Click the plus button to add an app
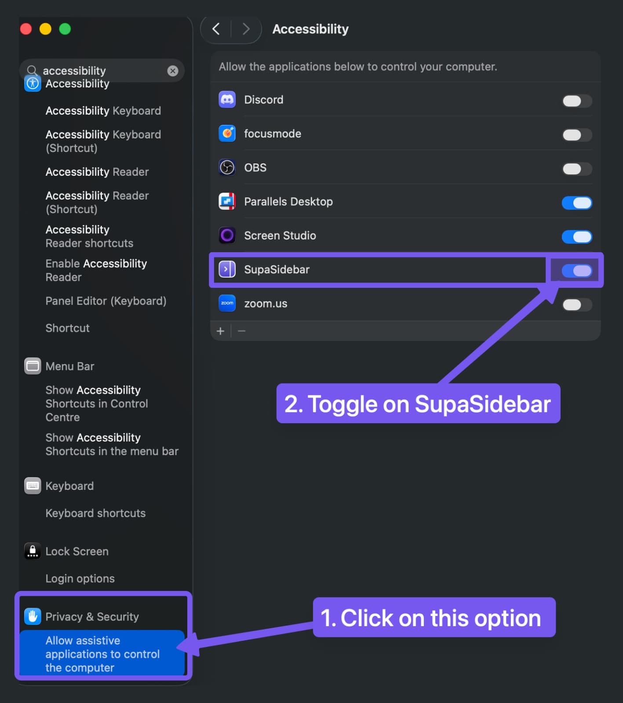This screenshot has width=623, height=703. 221,331
